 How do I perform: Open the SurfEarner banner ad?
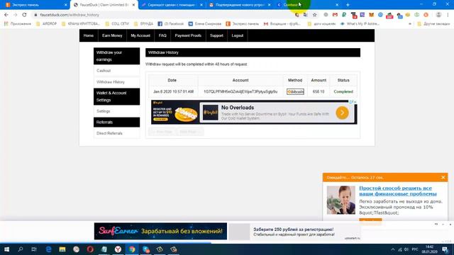coord(160,232)
